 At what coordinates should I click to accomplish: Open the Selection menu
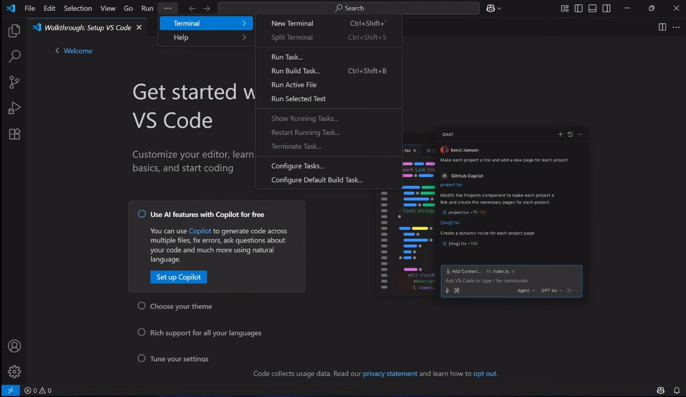click(x=78, y=8)
